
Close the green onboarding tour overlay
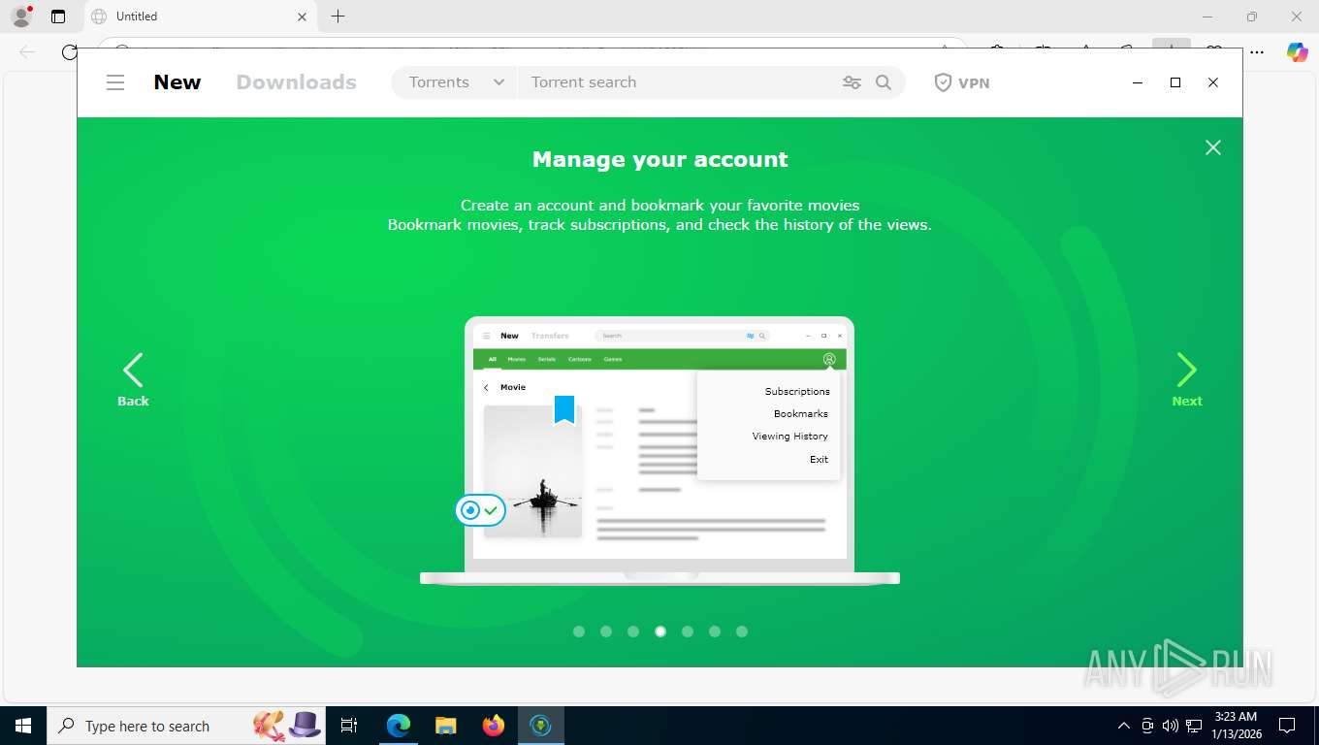[x=1212, y=147]
